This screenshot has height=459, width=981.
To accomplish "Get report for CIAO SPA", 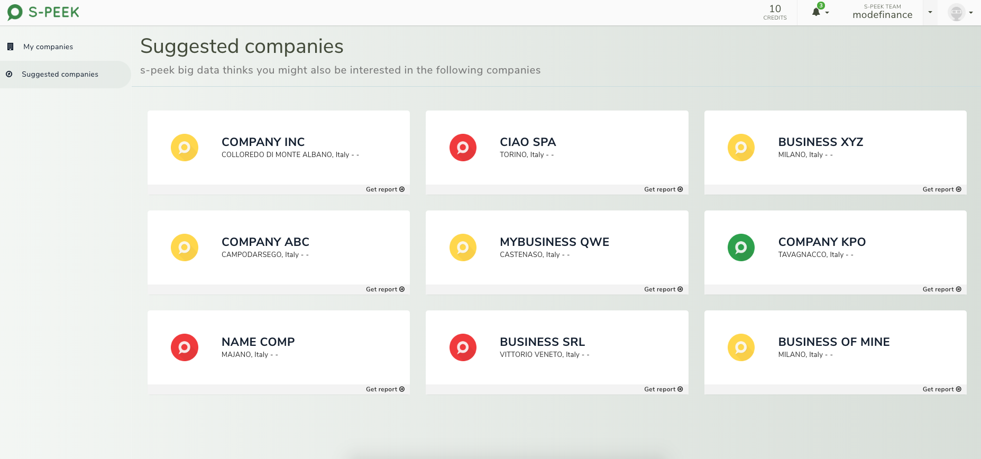I will [x=663, y=189].
